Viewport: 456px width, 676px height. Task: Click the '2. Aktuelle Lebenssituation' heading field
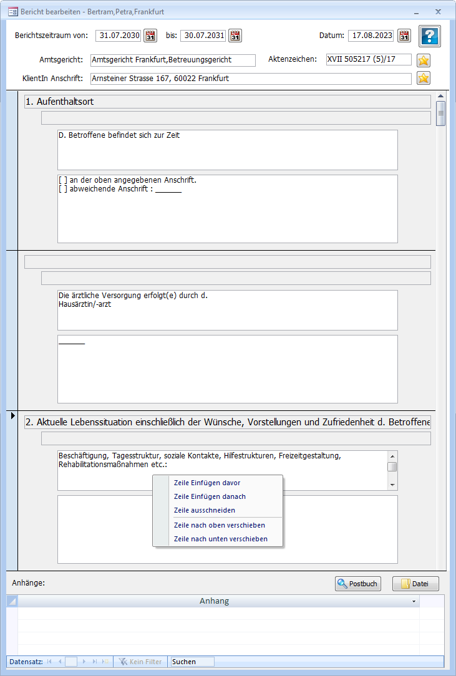pyautogui.click(x=228, y=422)
